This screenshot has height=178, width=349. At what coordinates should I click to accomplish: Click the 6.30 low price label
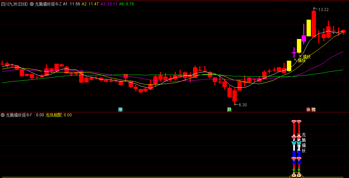tap(243, 105)
